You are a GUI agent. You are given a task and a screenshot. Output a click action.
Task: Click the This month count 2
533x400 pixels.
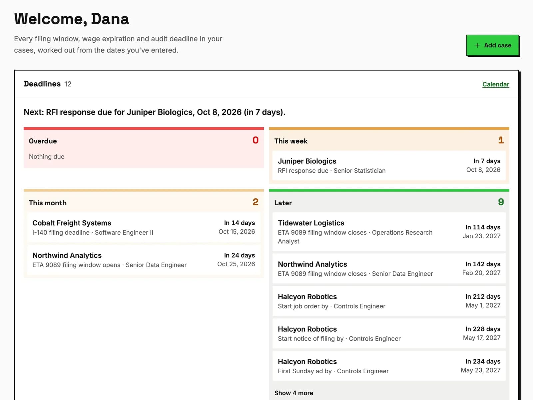pos(255,202)
